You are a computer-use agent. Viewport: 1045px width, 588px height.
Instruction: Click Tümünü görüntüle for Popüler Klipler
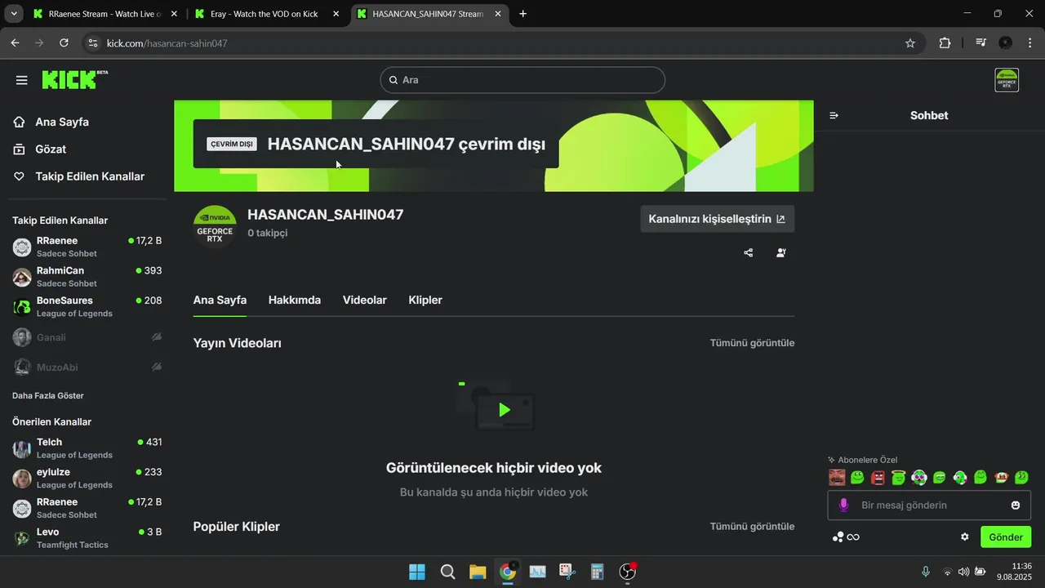coord(752,527)
